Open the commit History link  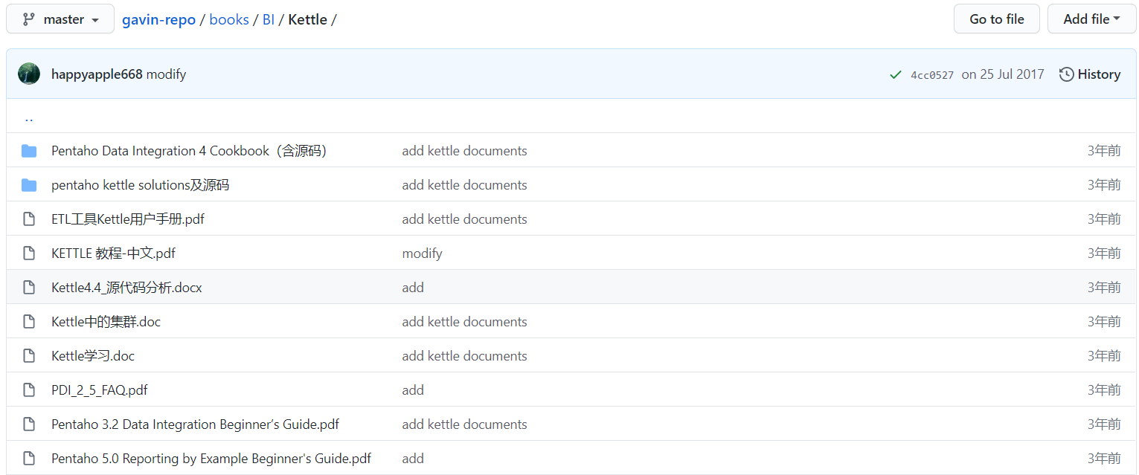click(1089, 74)
